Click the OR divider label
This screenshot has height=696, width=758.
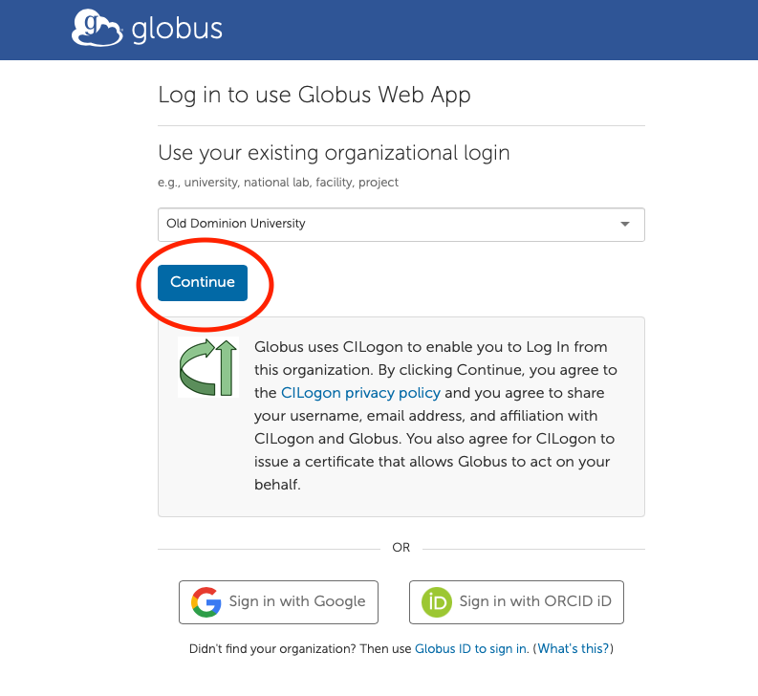pyautogui.click(x=401, y=548)
